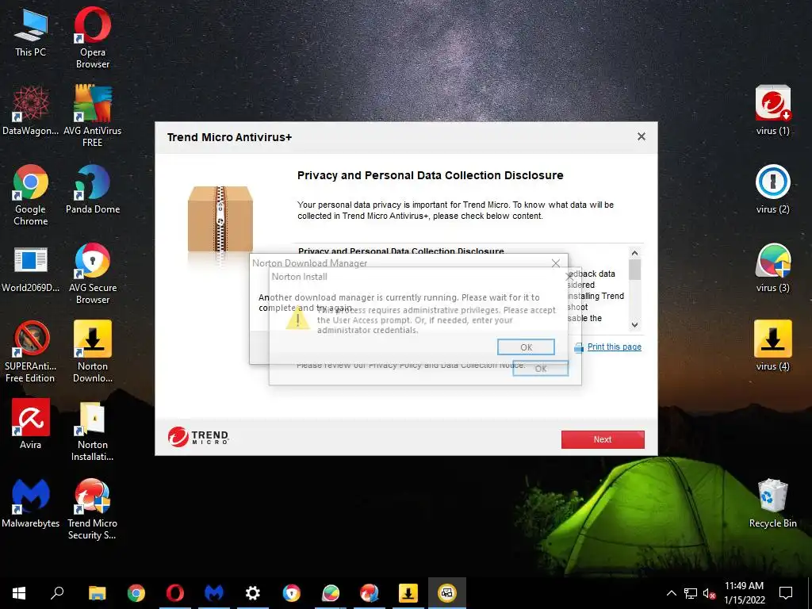Switch to Trend Micro taskbar icon
The image size is (812, 609).
point(370,593)
